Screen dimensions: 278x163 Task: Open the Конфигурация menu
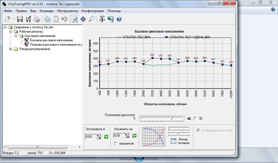(x=92, y=11)
